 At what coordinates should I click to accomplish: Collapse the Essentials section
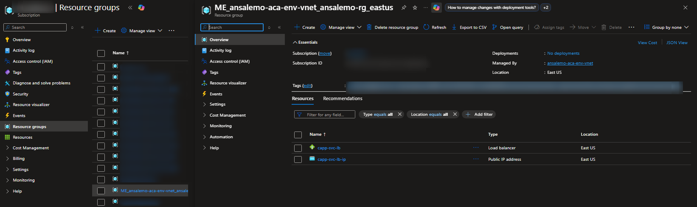[x=295, y=42]
